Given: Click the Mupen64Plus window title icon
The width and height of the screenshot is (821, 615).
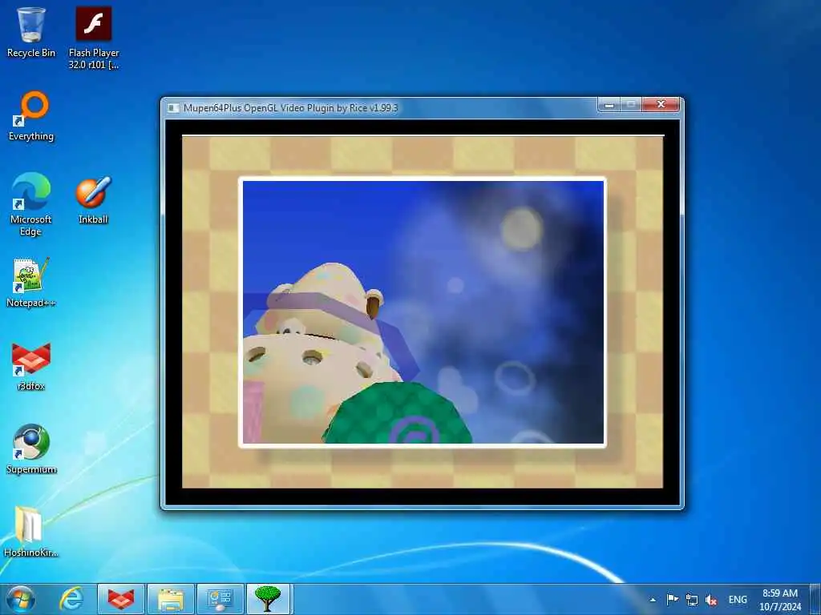Looking at the screenshot, I should (173, 108).
